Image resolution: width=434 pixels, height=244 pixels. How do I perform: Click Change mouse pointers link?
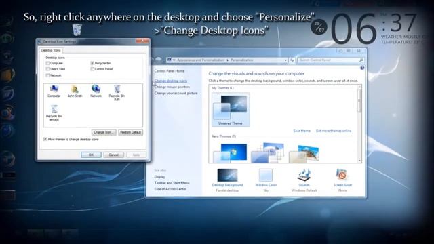click(172, 87)
